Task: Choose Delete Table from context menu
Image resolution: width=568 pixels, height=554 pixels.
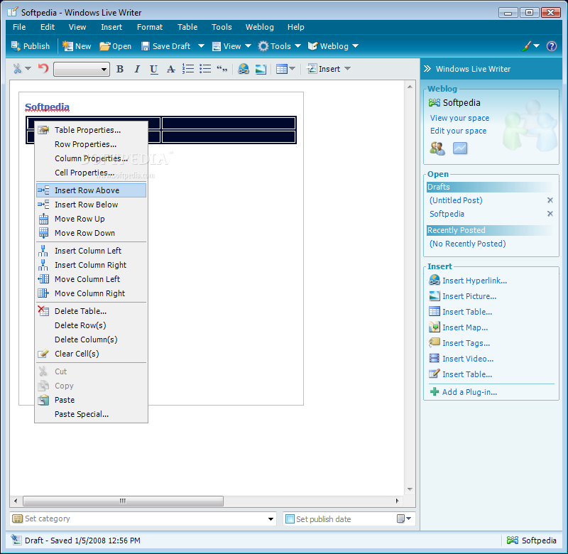Action: click(92, 311)
